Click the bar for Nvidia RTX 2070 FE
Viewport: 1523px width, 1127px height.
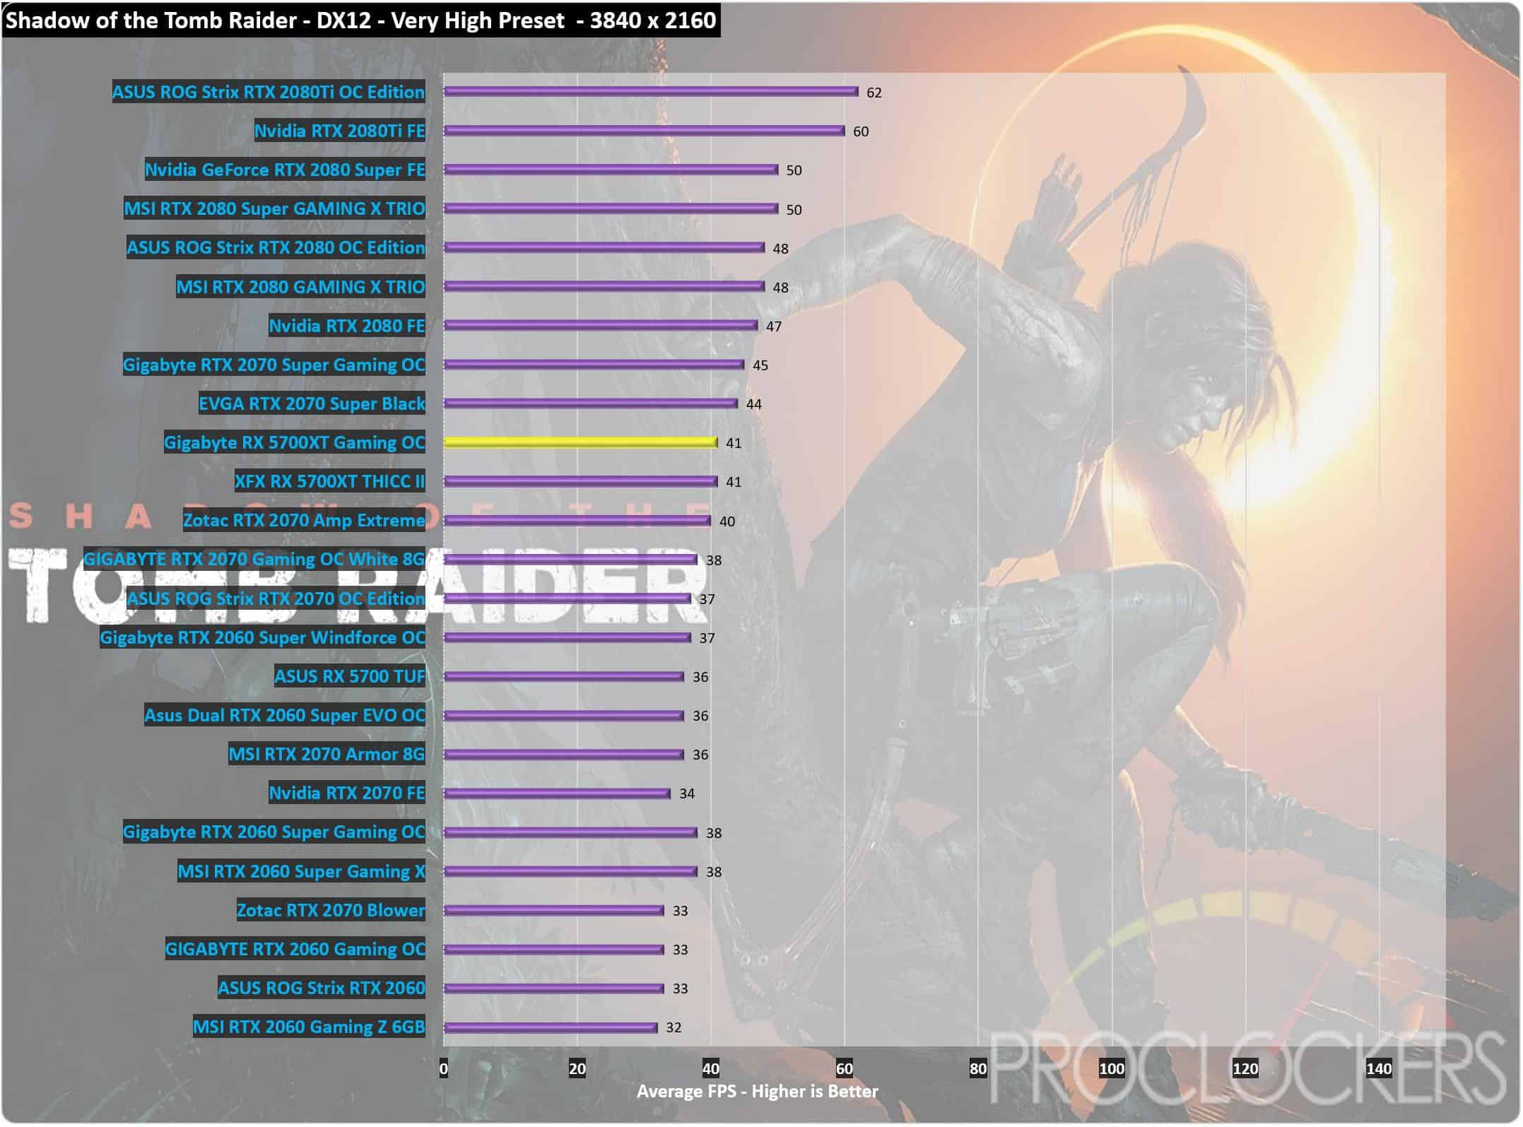click(558, 793)
